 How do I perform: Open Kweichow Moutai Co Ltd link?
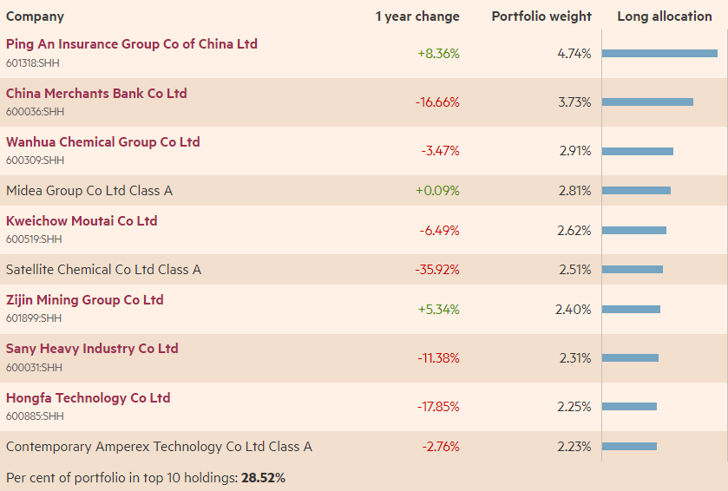tap(82, 221)
